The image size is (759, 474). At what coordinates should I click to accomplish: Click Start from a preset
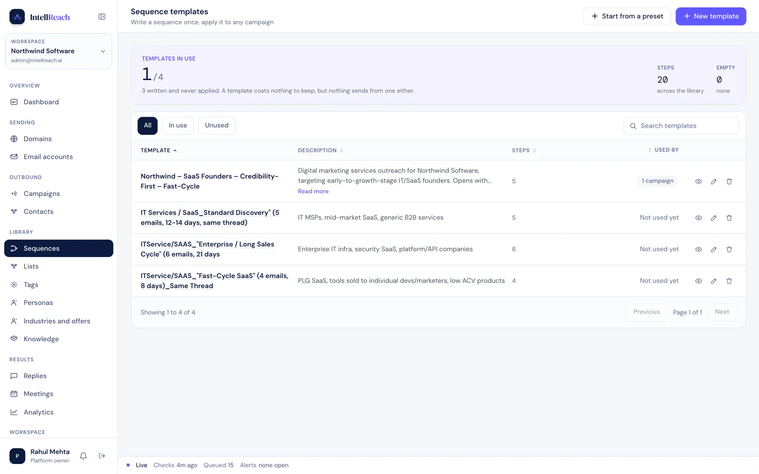[x=627, y=16]
